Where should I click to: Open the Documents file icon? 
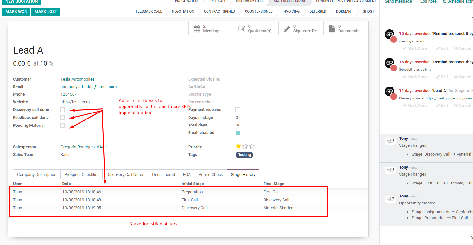point(332,29)
